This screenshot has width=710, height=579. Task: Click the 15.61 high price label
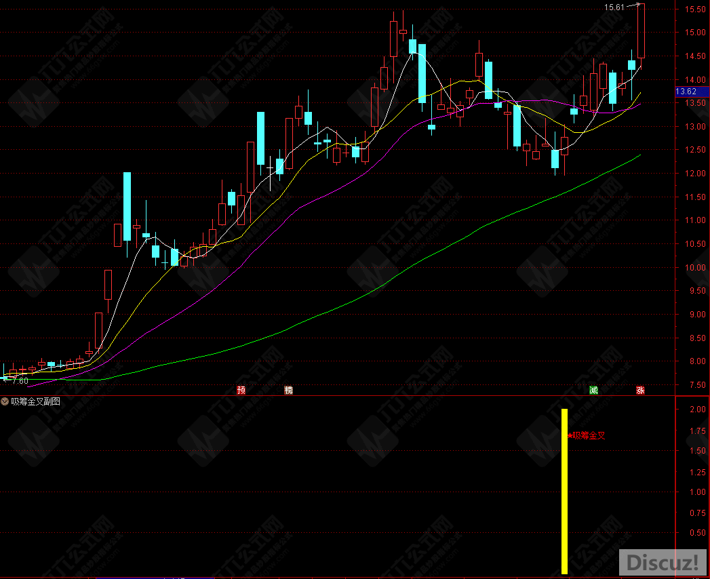[614, 7]
